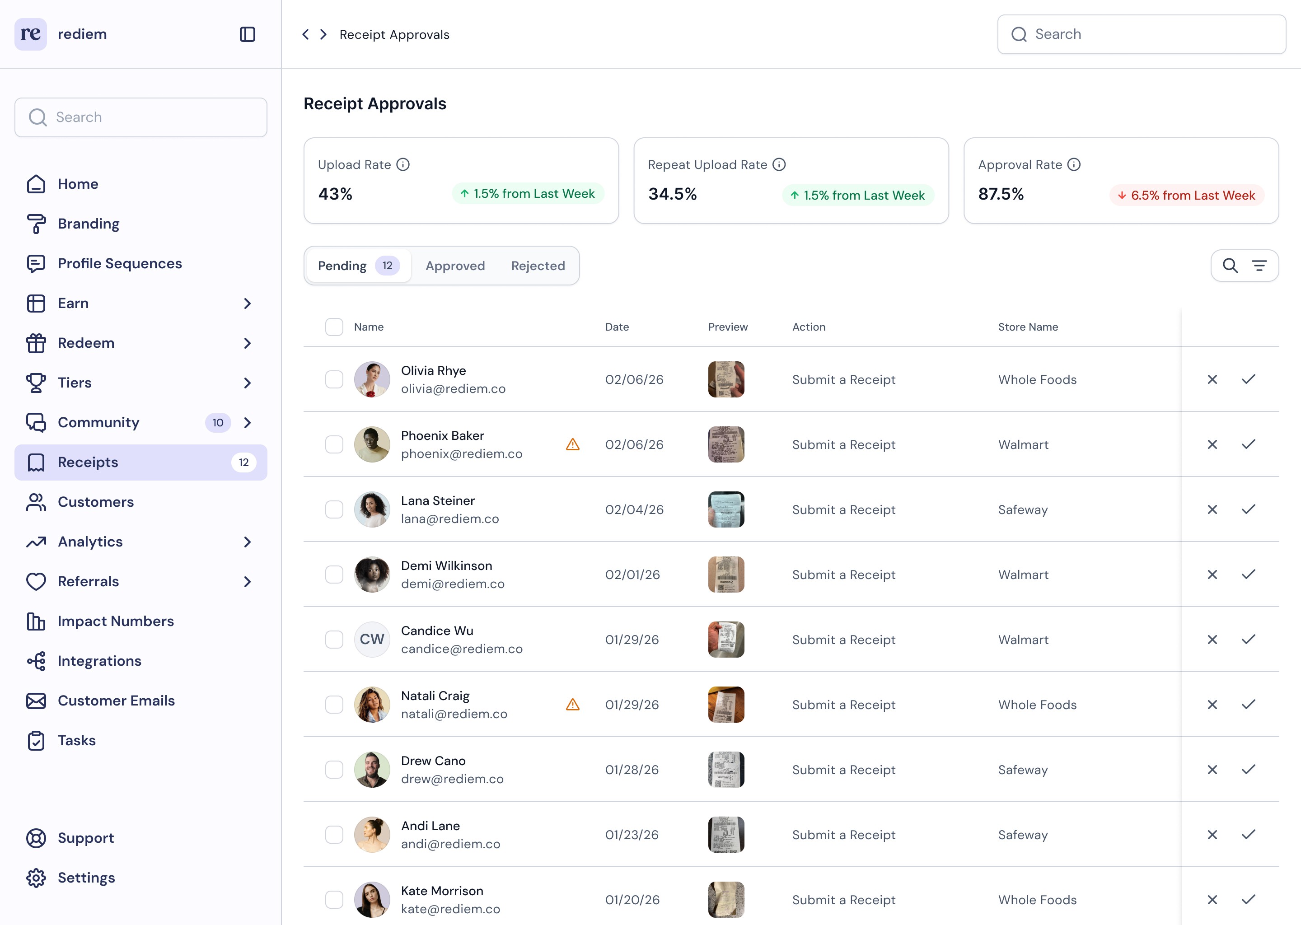Open the table filter icon
This screenshot has width=1301, height=925.
coord(1259,266)
